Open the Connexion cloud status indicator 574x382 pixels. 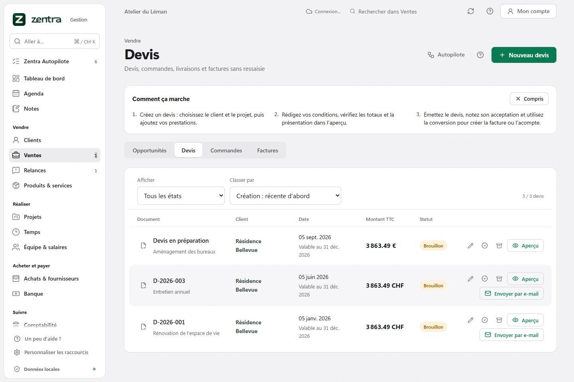(x=323, y=12)
